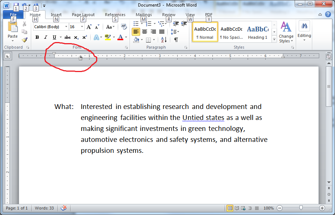
Task: Apply the Heading 1 style
Action: point(258,32)
